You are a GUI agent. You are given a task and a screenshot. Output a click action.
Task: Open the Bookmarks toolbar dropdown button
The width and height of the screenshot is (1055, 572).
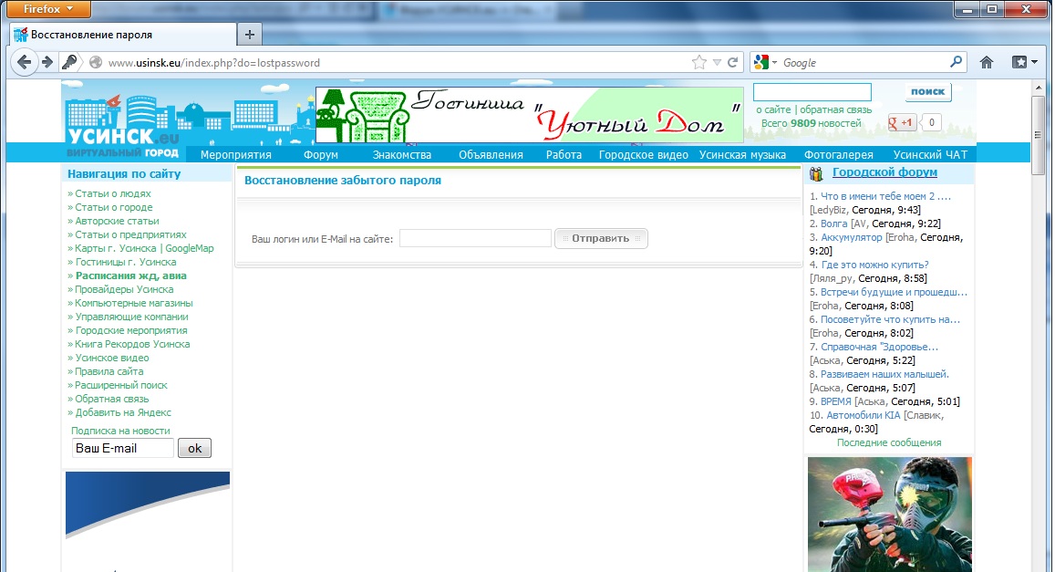pos(1024,63)
